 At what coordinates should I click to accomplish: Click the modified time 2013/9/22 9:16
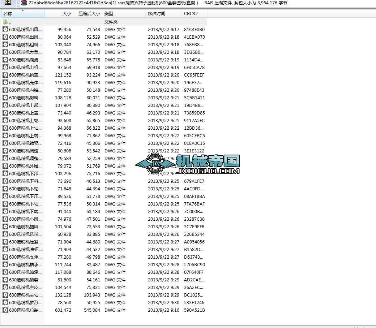coord(163,310)
